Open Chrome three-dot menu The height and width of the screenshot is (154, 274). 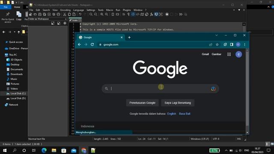click(244, 44)
